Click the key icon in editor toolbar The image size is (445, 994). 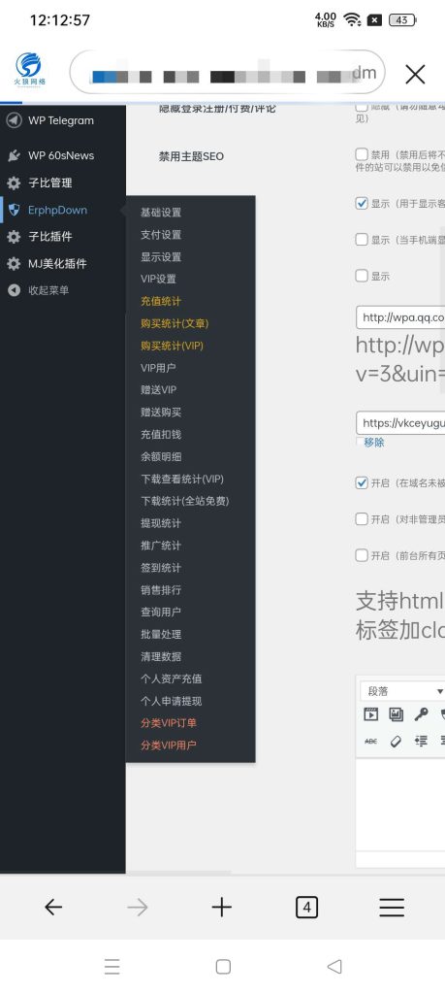pos(421,714)
